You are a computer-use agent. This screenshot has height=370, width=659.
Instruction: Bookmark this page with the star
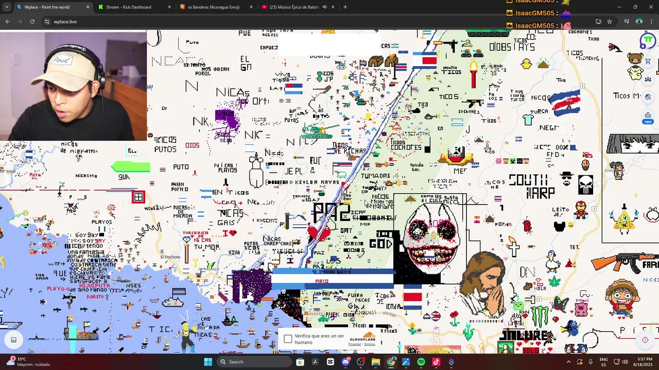tap(610, 22)
